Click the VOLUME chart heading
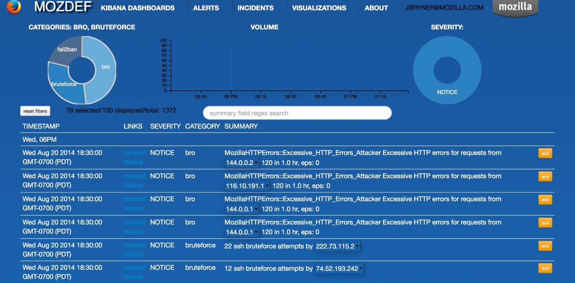This screenshot has height=283, width=575. tap(264, 27)
